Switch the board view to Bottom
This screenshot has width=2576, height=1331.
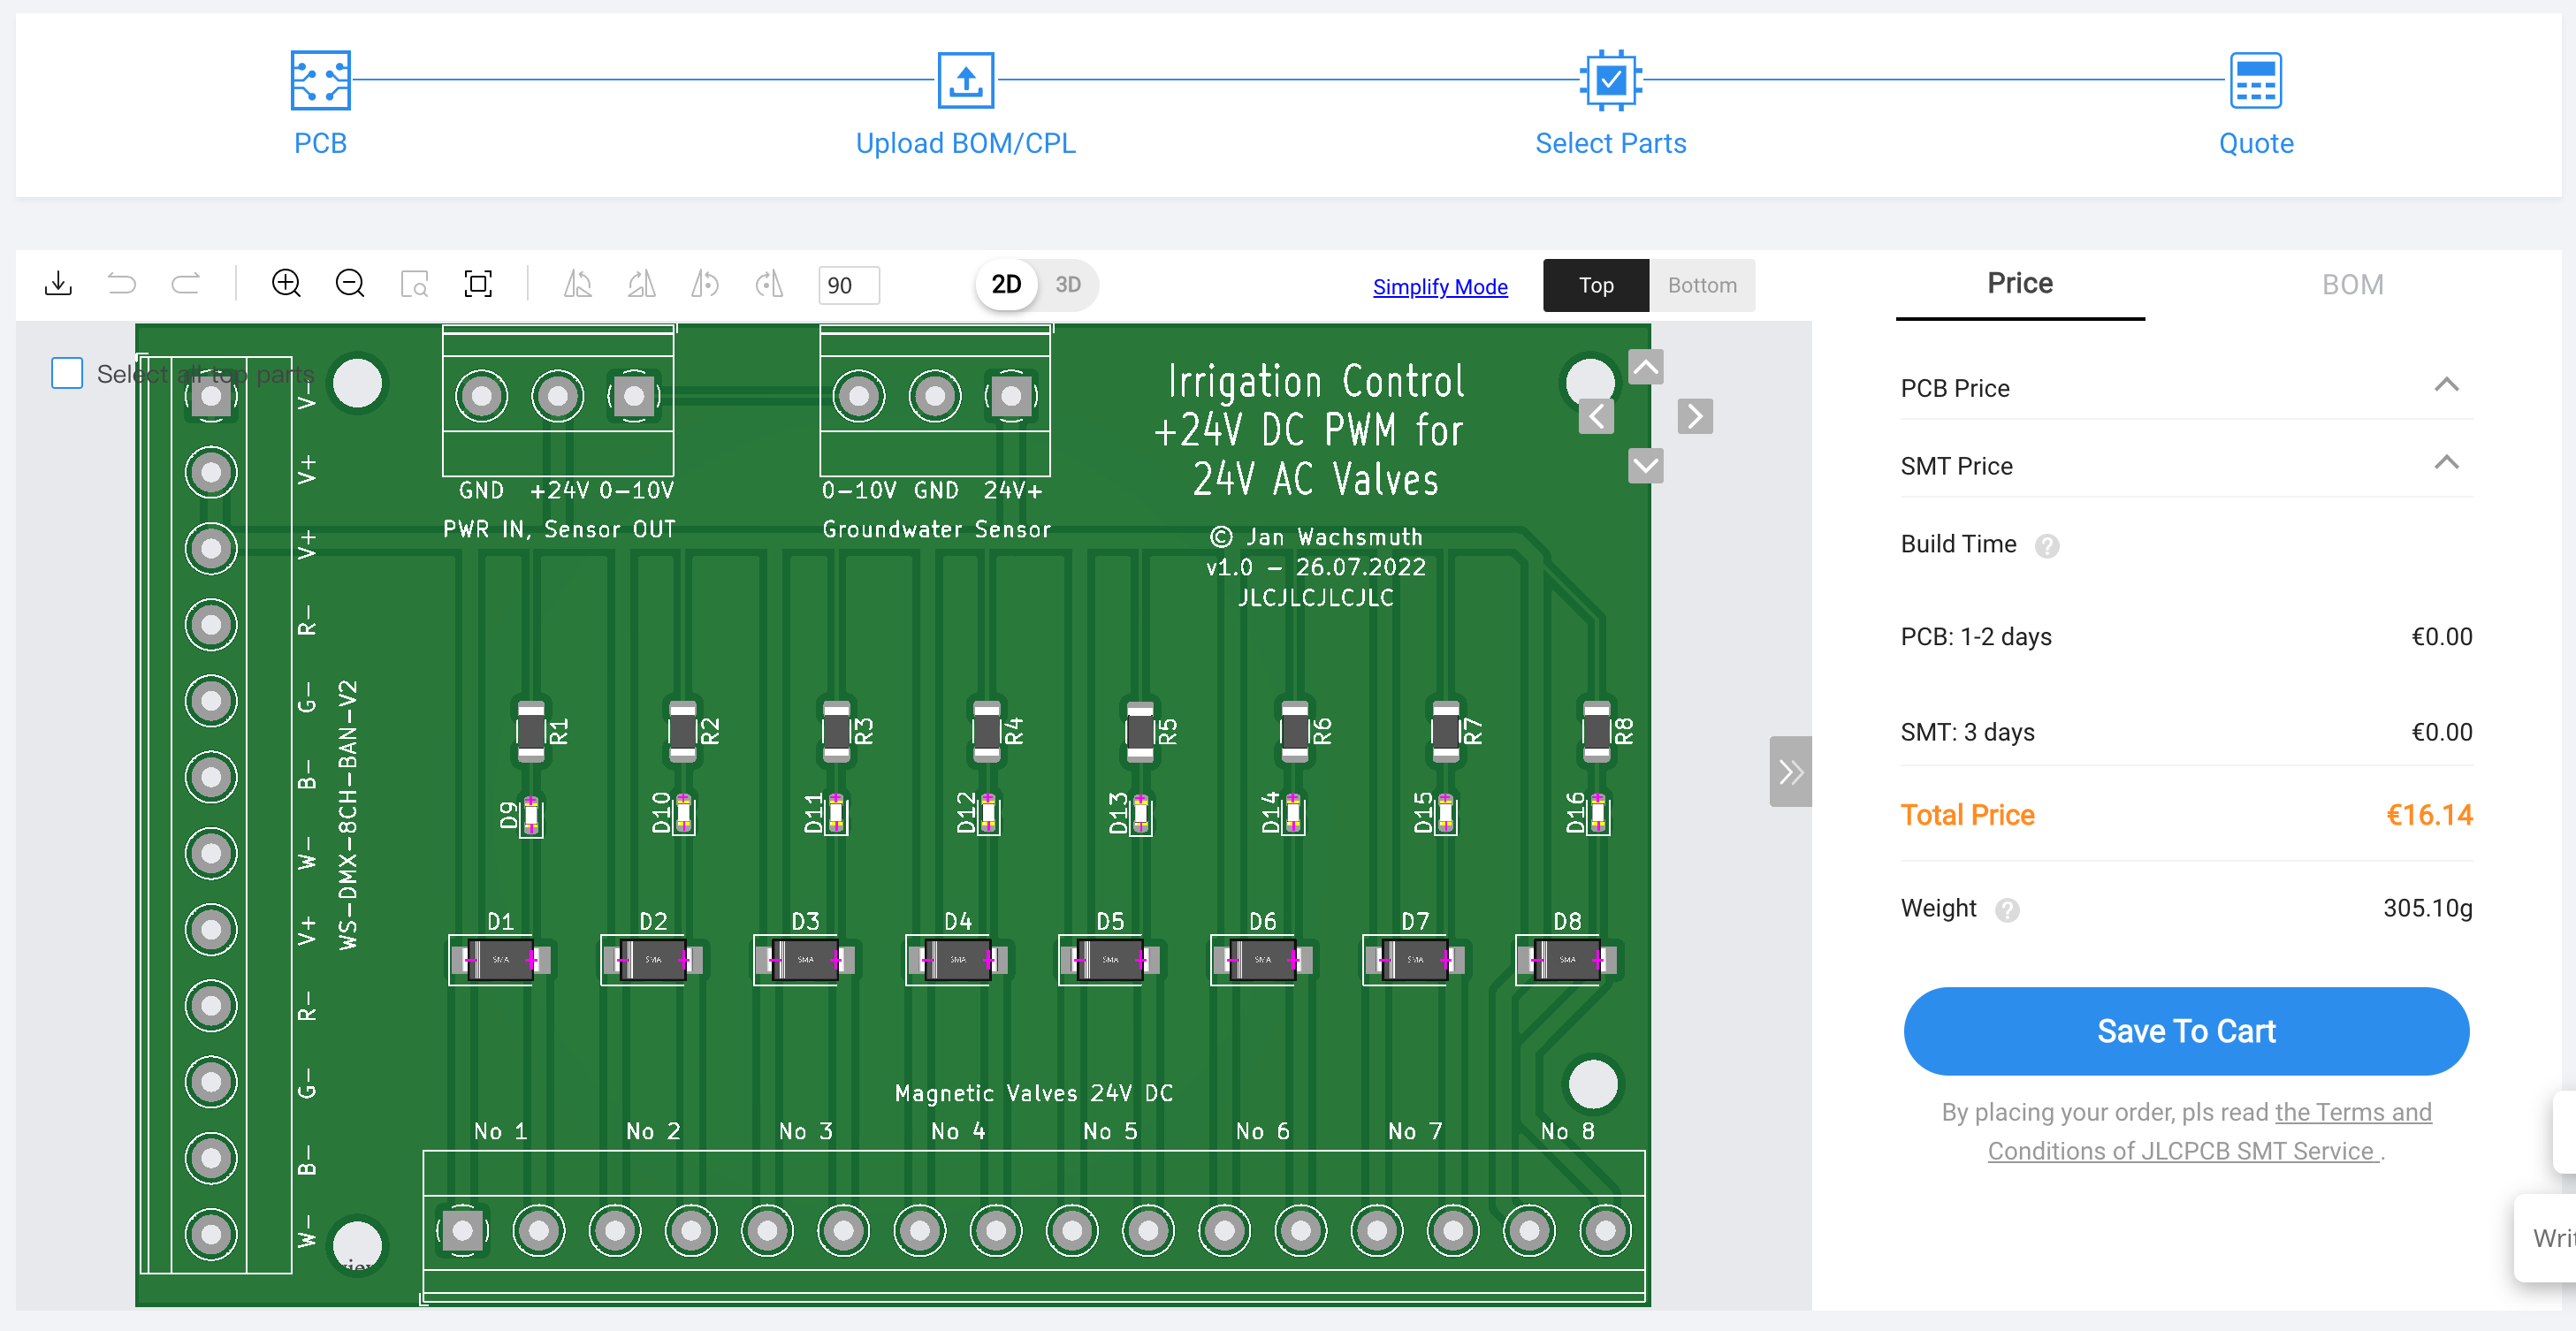tap(1701, 285)
